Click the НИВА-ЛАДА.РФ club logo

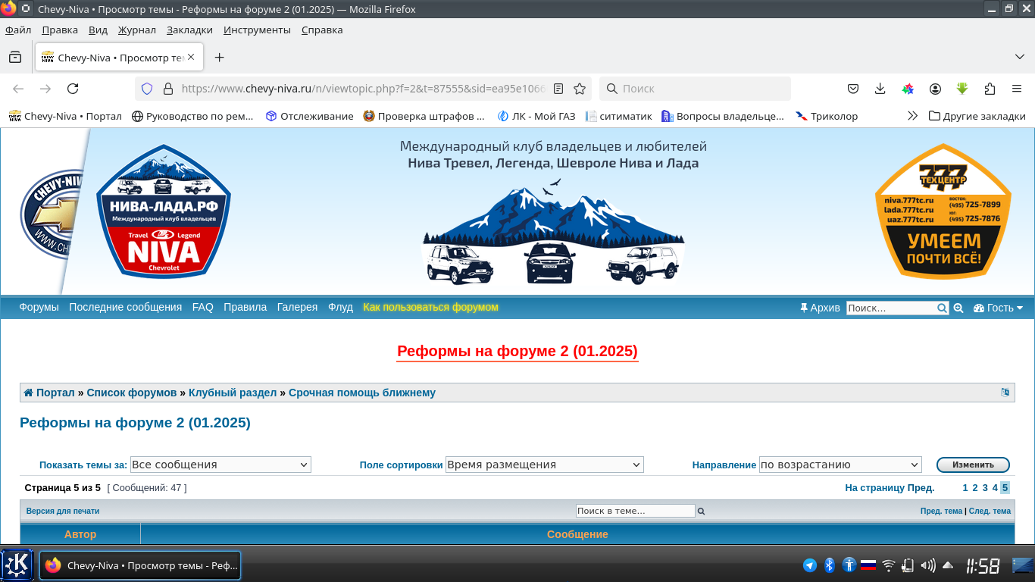point(164,211)
